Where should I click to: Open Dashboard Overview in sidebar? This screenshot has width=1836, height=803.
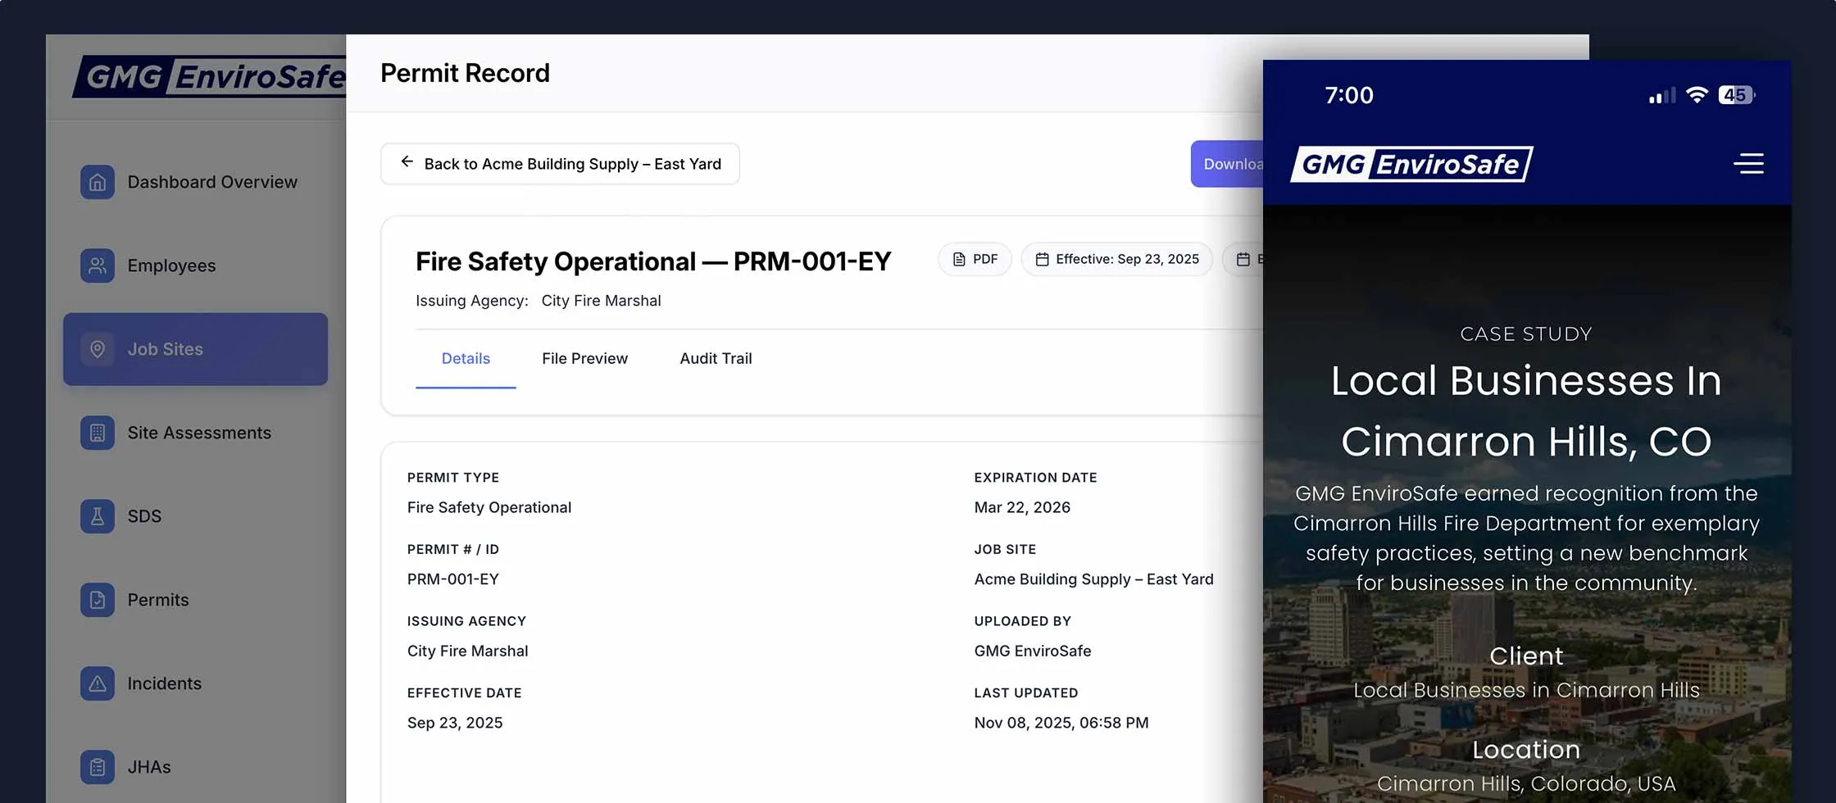(195, 182)
